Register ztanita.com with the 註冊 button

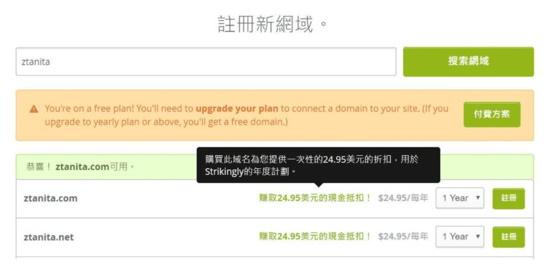click(509, 198)
